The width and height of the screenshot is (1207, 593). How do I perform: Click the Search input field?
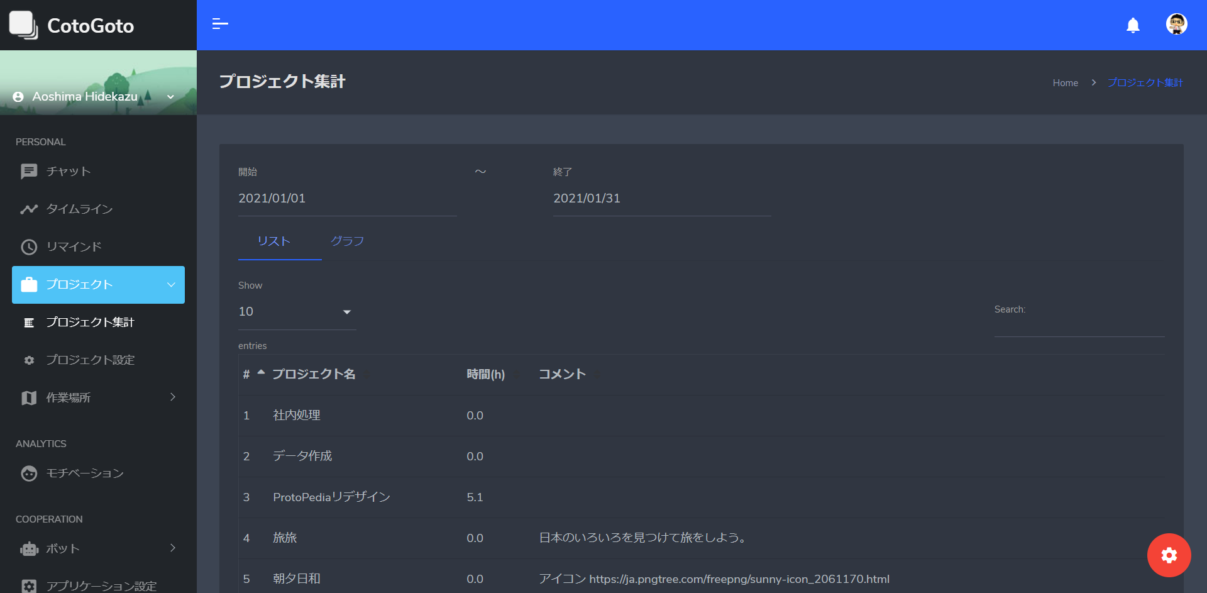pos(1079,326)
